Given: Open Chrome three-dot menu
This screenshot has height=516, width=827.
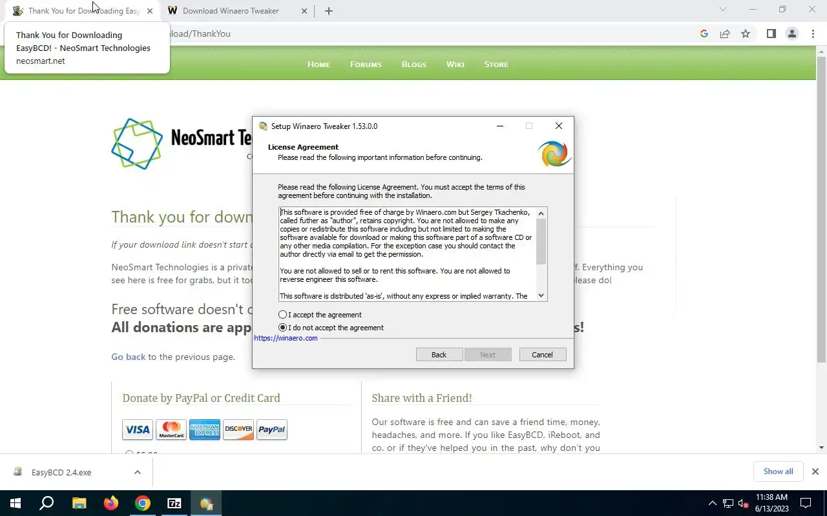Looking at the screenshot, I should coord(813,34).
